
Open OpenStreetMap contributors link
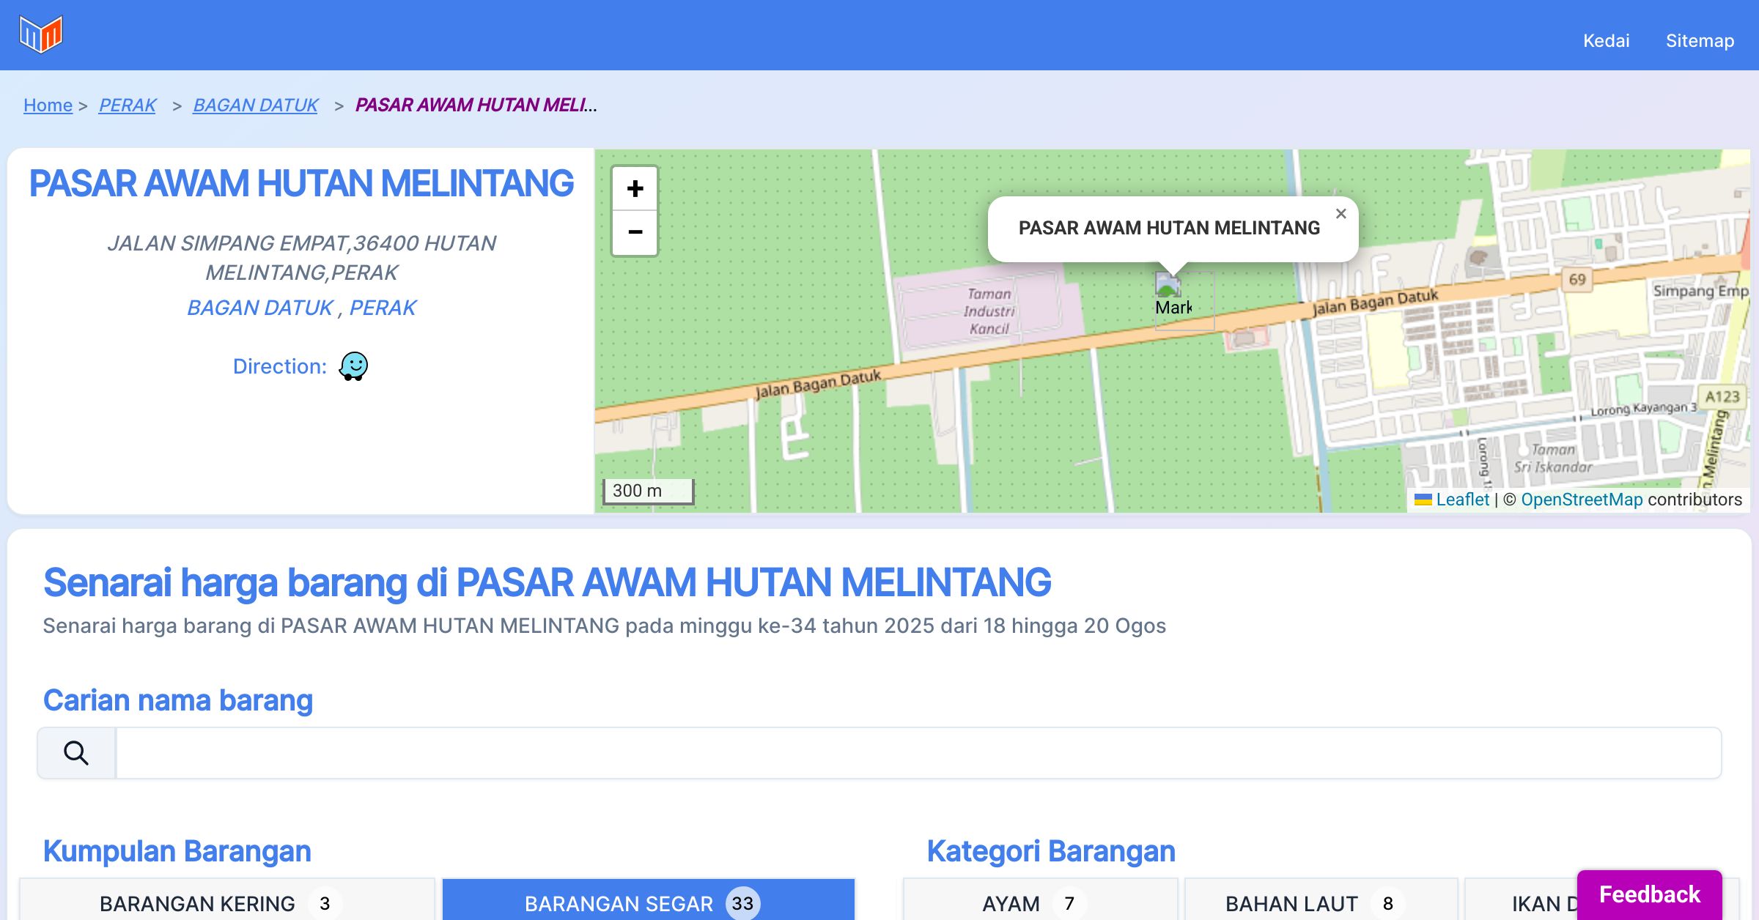pyautogui.click(x=1582, y=500)
